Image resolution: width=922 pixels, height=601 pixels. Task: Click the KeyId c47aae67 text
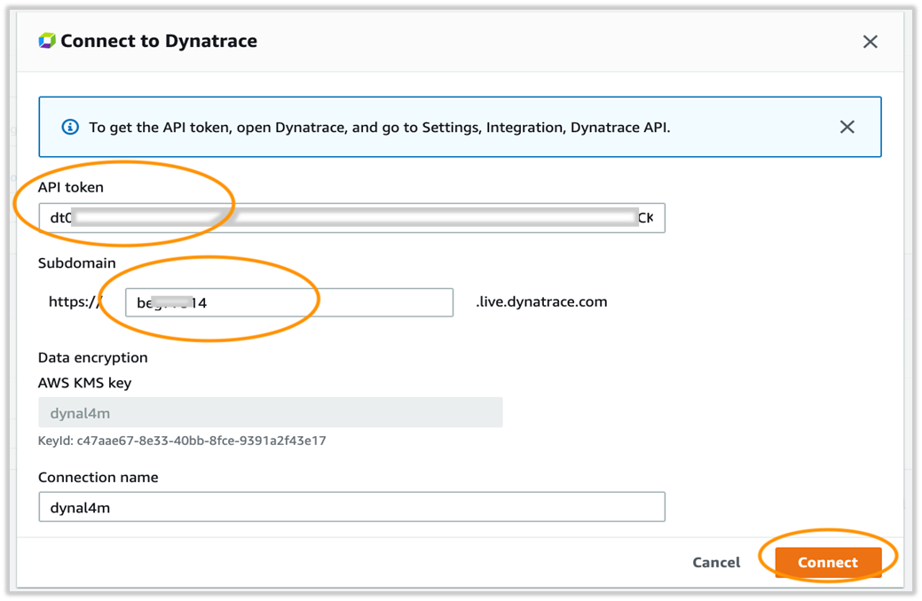click(x=182, y=441)
